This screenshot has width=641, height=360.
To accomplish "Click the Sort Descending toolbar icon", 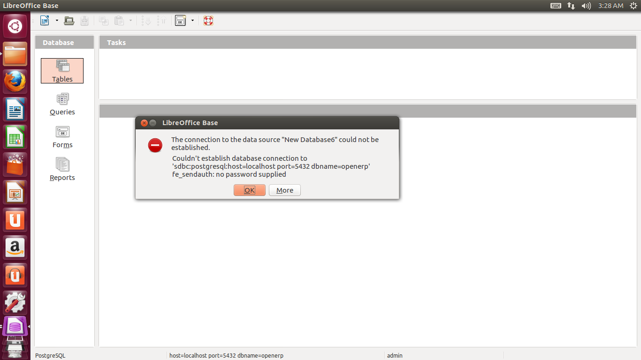I will (x=162, y=21).
